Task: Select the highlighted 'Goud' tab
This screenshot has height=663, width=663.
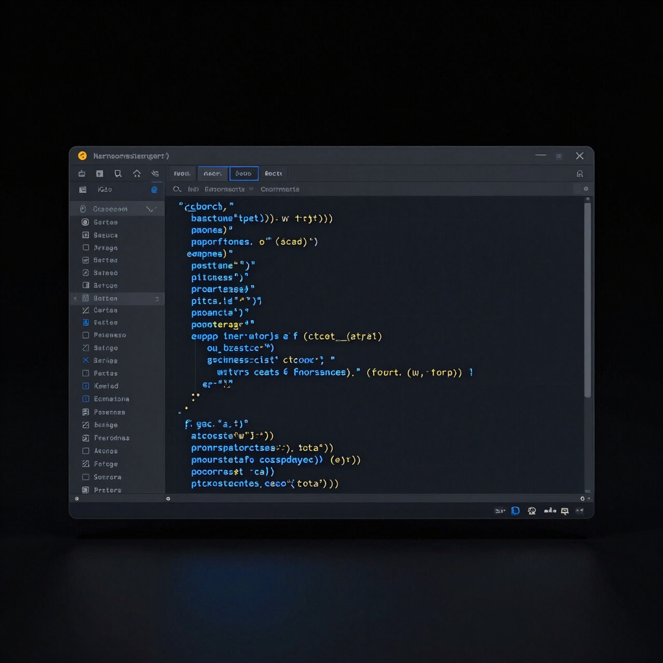Action: (243, 174)
